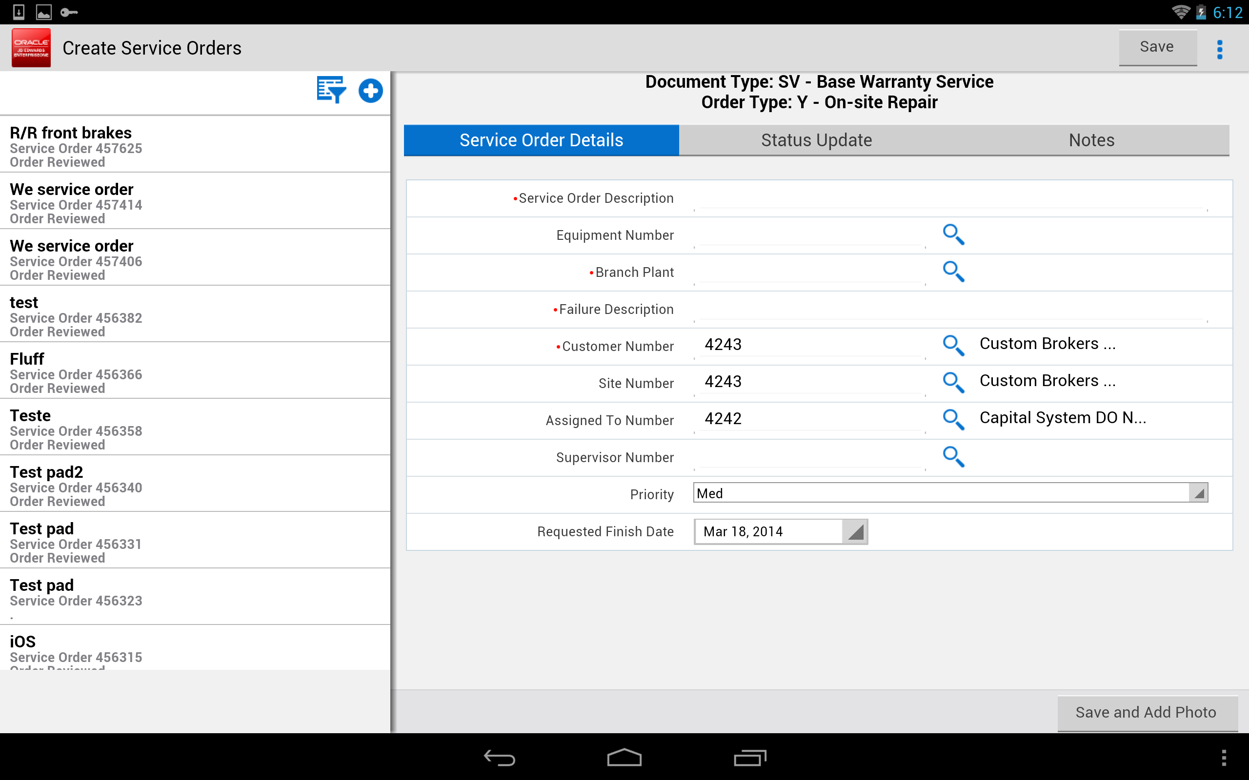Tap the 6:12 clock in the status bar
The image size is (1249, 780).
[1228, 12]
